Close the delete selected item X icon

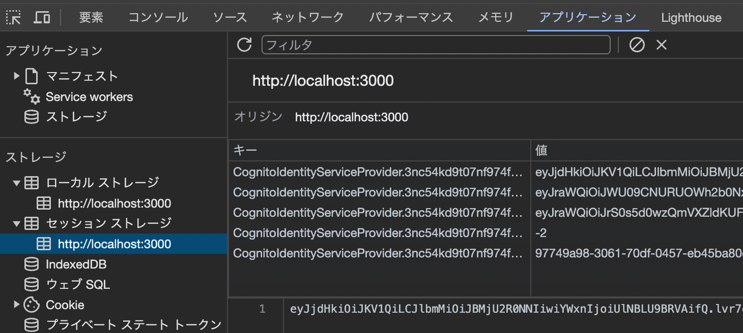tap(661, 45)
